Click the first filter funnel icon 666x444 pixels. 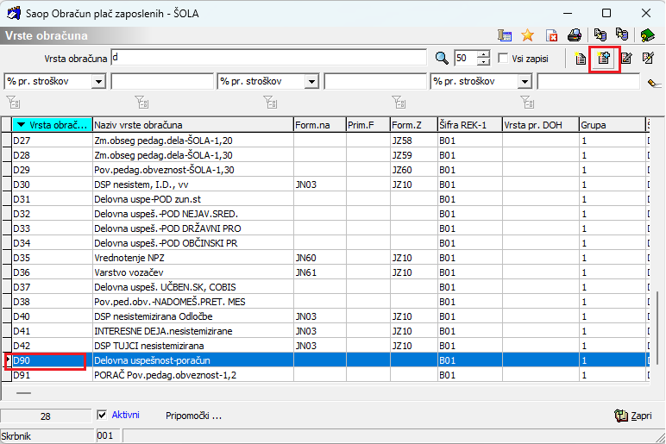(13, 103)
